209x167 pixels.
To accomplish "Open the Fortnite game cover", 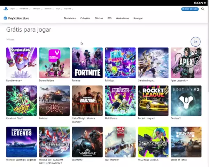I will (x=87, y=63).
